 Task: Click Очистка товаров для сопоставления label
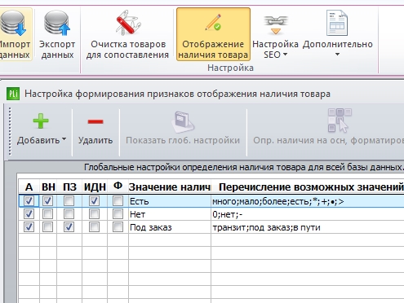click(127, 50)
